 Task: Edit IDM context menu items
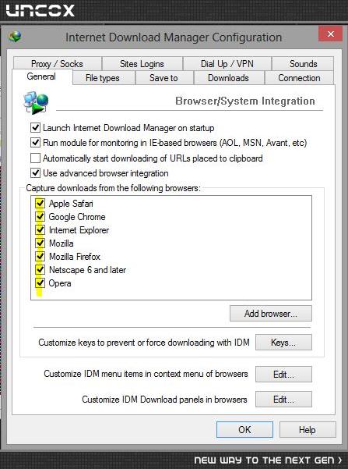(283, 374)
